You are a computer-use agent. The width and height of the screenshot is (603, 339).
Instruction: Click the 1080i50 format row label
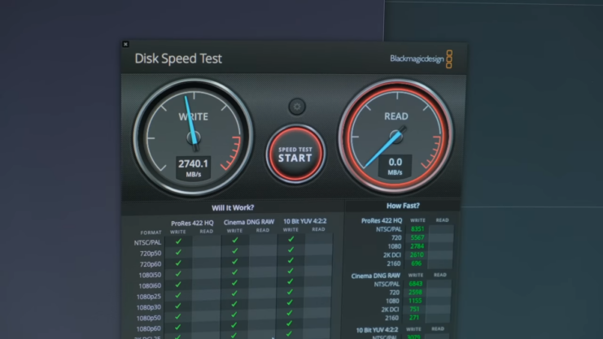click(150, 275)
